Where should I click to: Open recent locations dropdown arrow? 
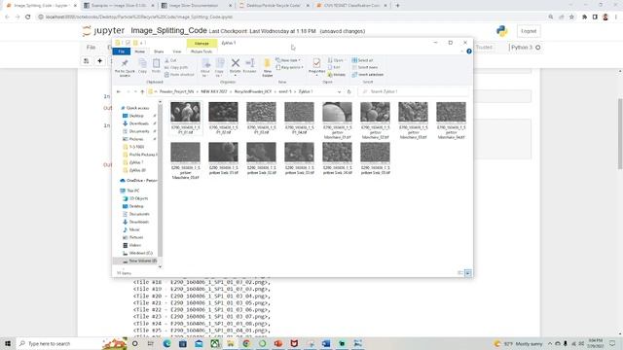click(x=135, y=91)
